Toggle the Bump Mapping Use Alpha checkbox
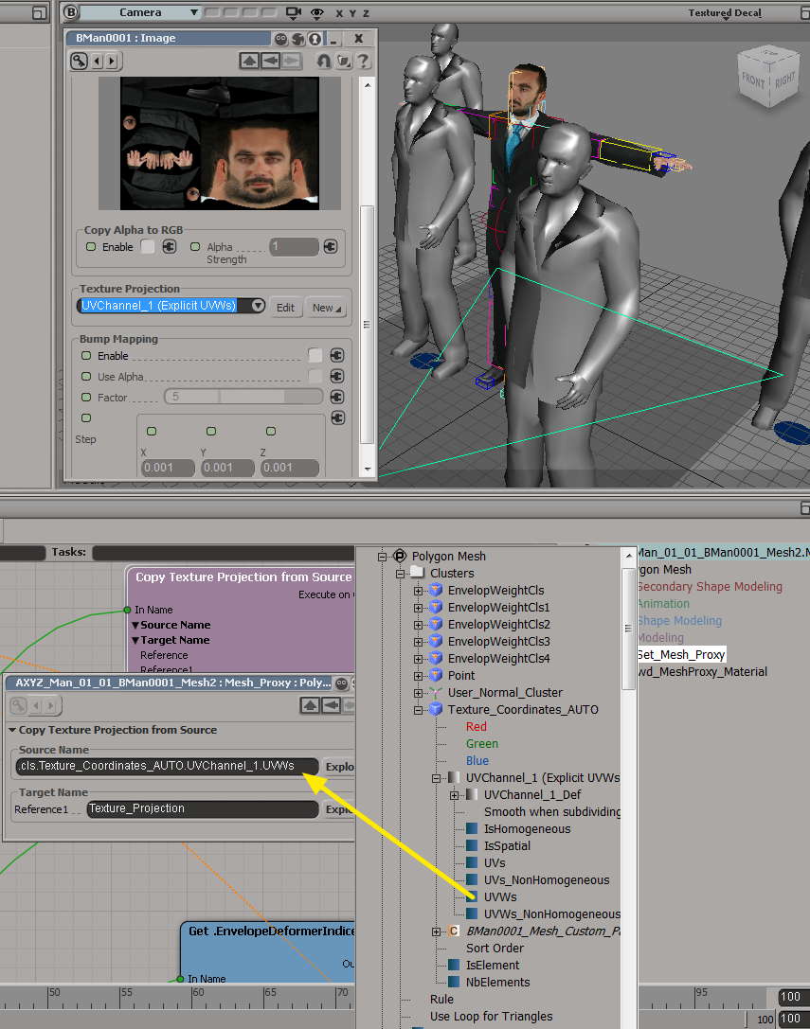This screenshot has height=1029, width=810. 315,376
